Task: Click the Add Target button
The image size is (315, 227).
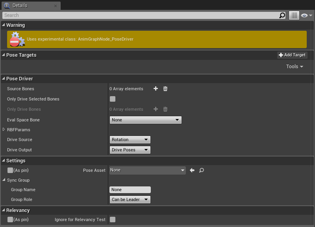Action: pos(292,55)
